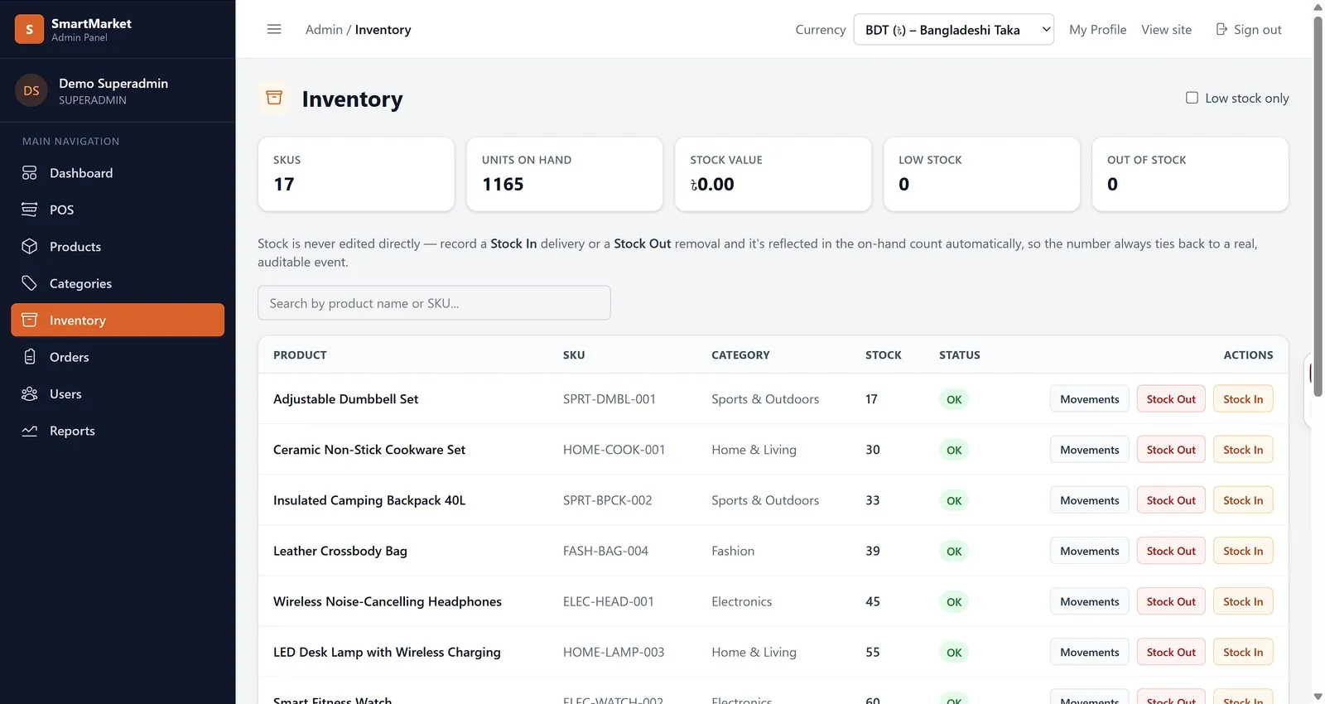Click the FASH-BAG-004 SKU cell
The height and width of the screenshot is (704, 1325).
pyautogui.click(x=605, y=551)
